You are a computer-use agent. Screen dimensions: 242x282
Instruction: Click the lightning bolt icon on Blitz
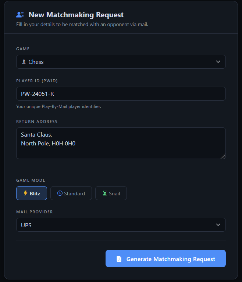25,194
